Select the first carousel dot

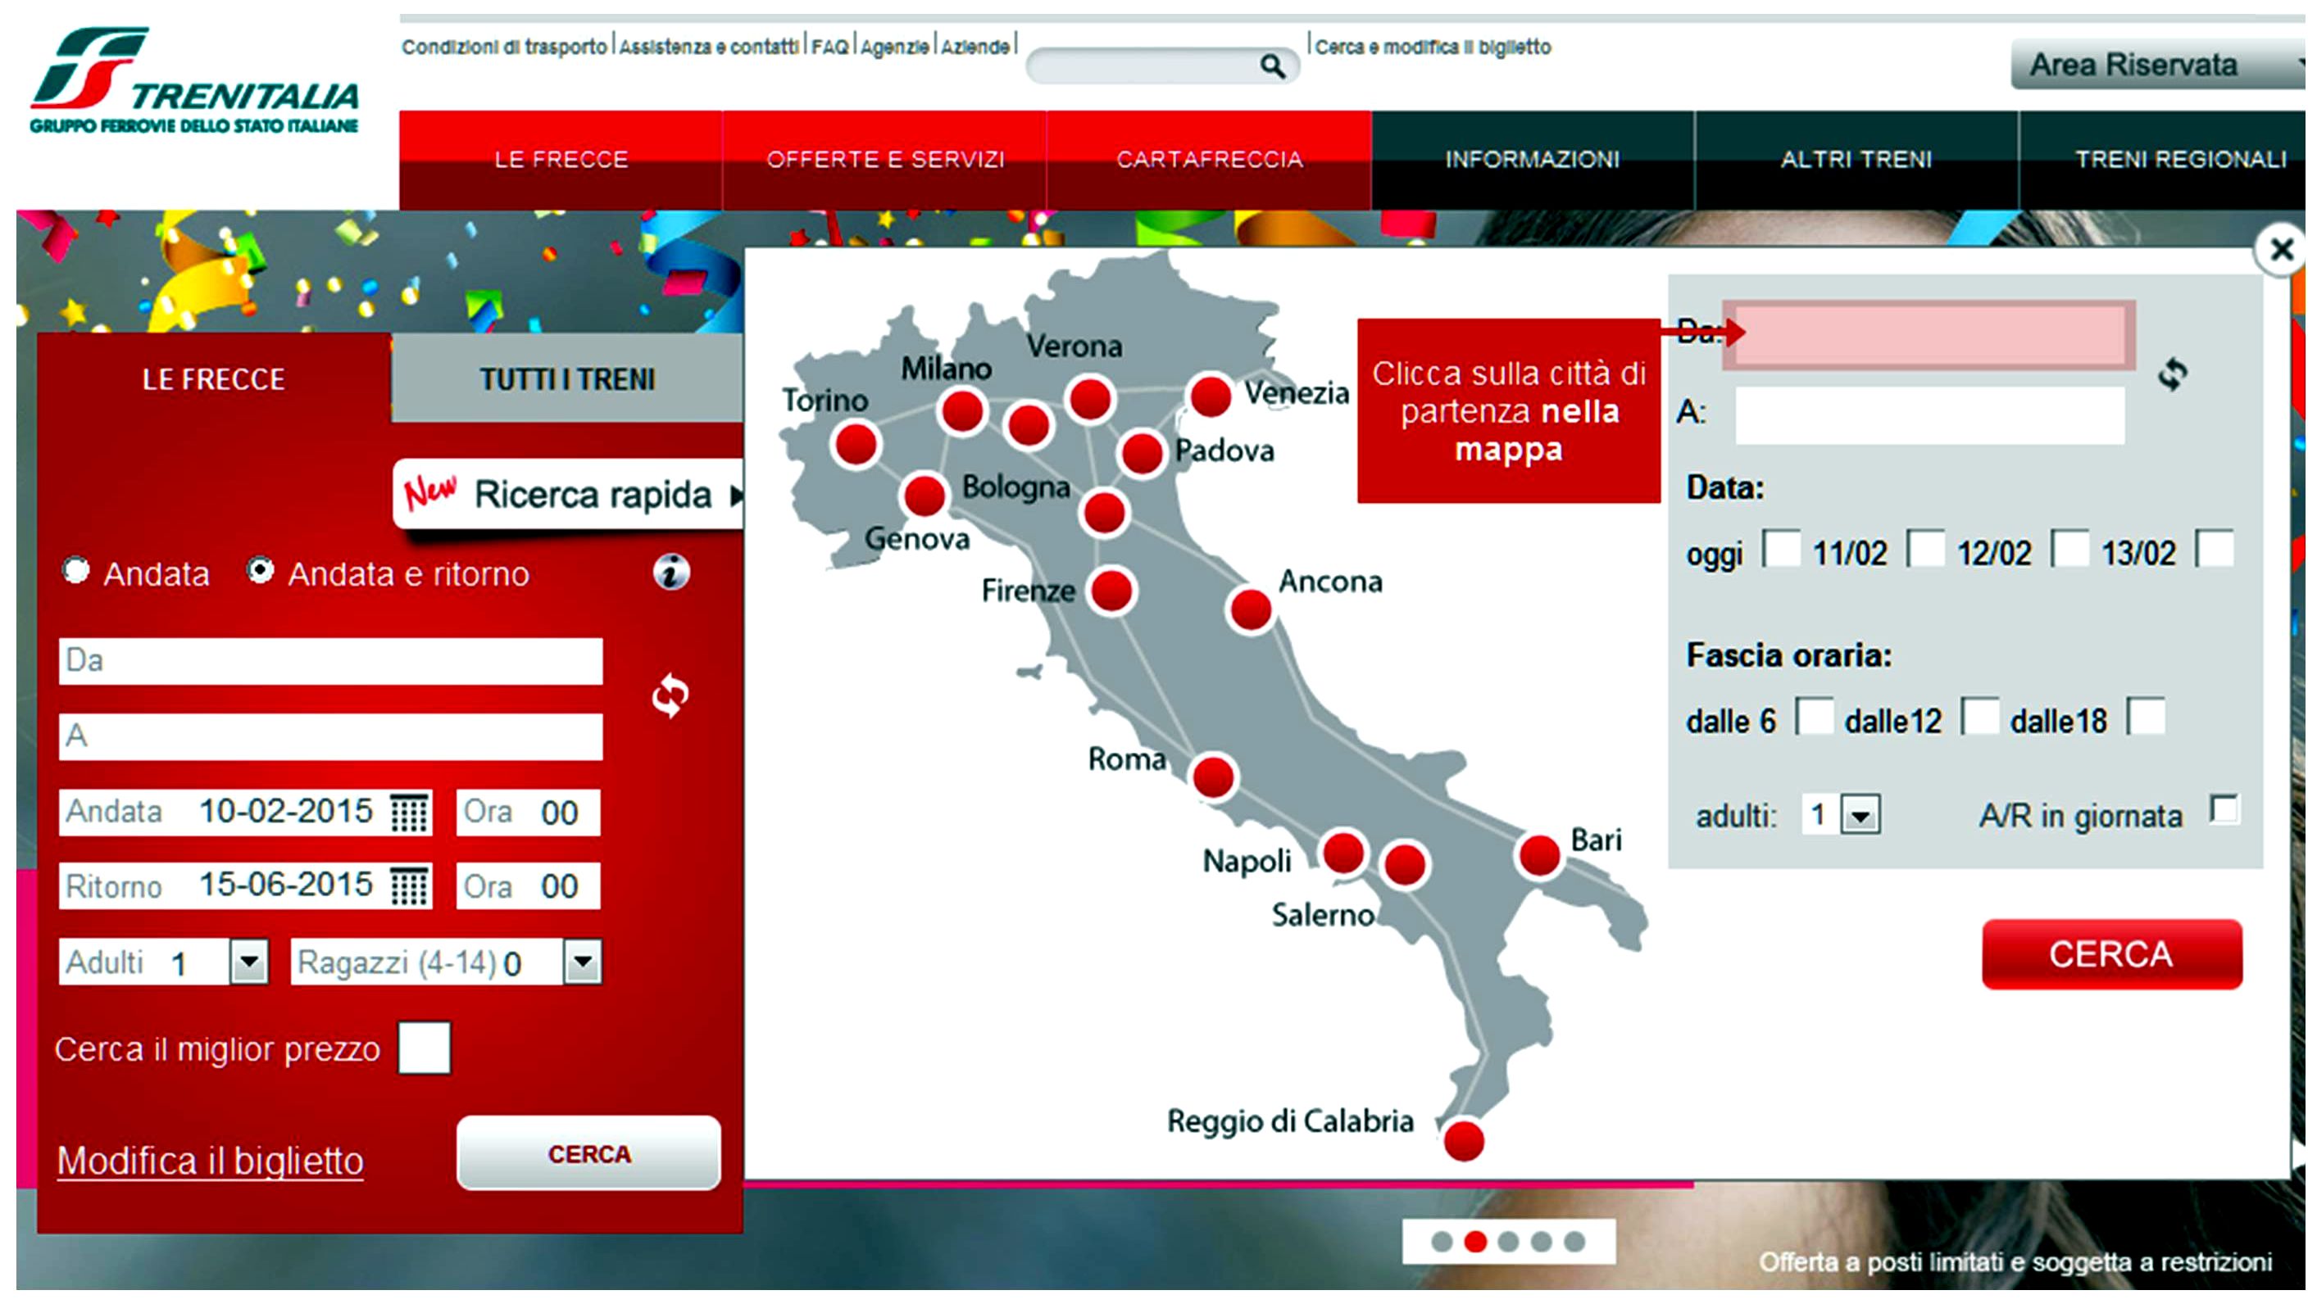tap(1442, 1242)
